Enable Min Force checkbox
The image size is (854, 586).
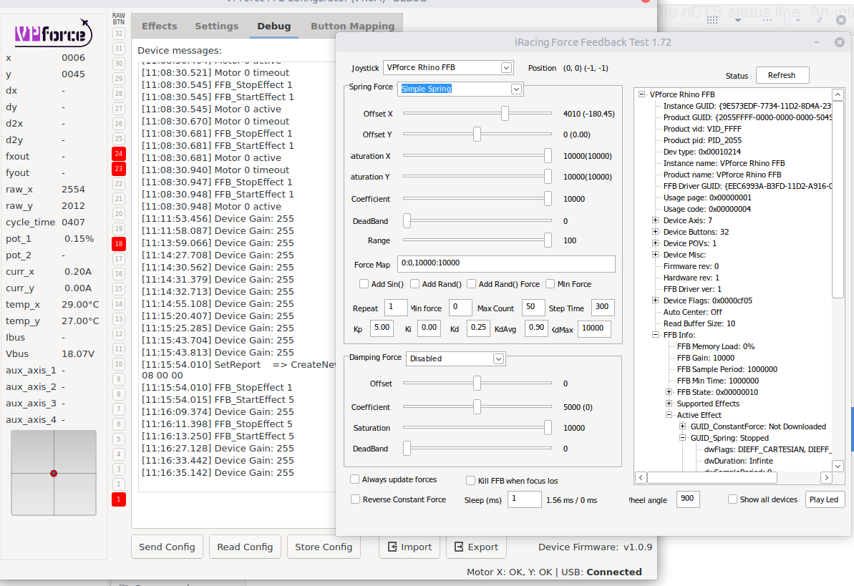tap(550, 284)
